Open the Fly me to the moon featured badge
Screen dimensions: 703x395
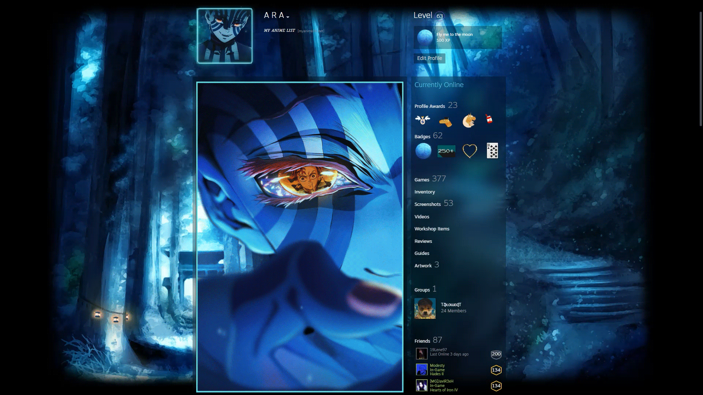[458, 37]
